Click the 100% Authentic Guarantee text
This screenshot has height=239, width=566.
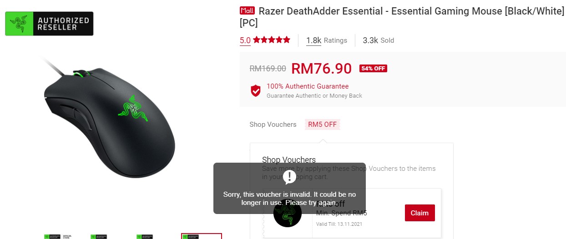[x=308, y=86]
